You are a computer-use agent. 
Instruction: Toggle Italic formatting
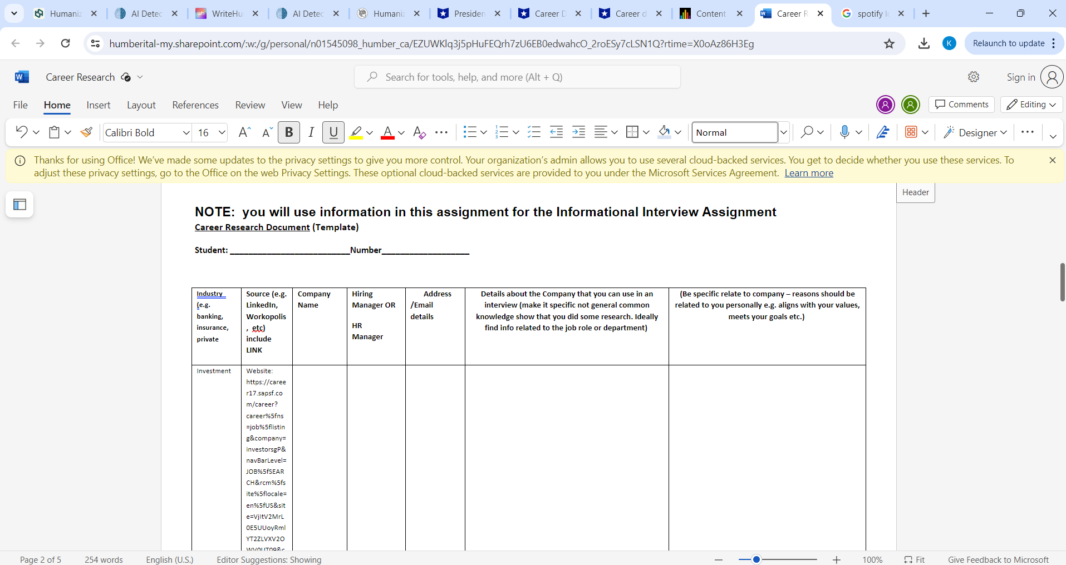[x=311, y=132]
